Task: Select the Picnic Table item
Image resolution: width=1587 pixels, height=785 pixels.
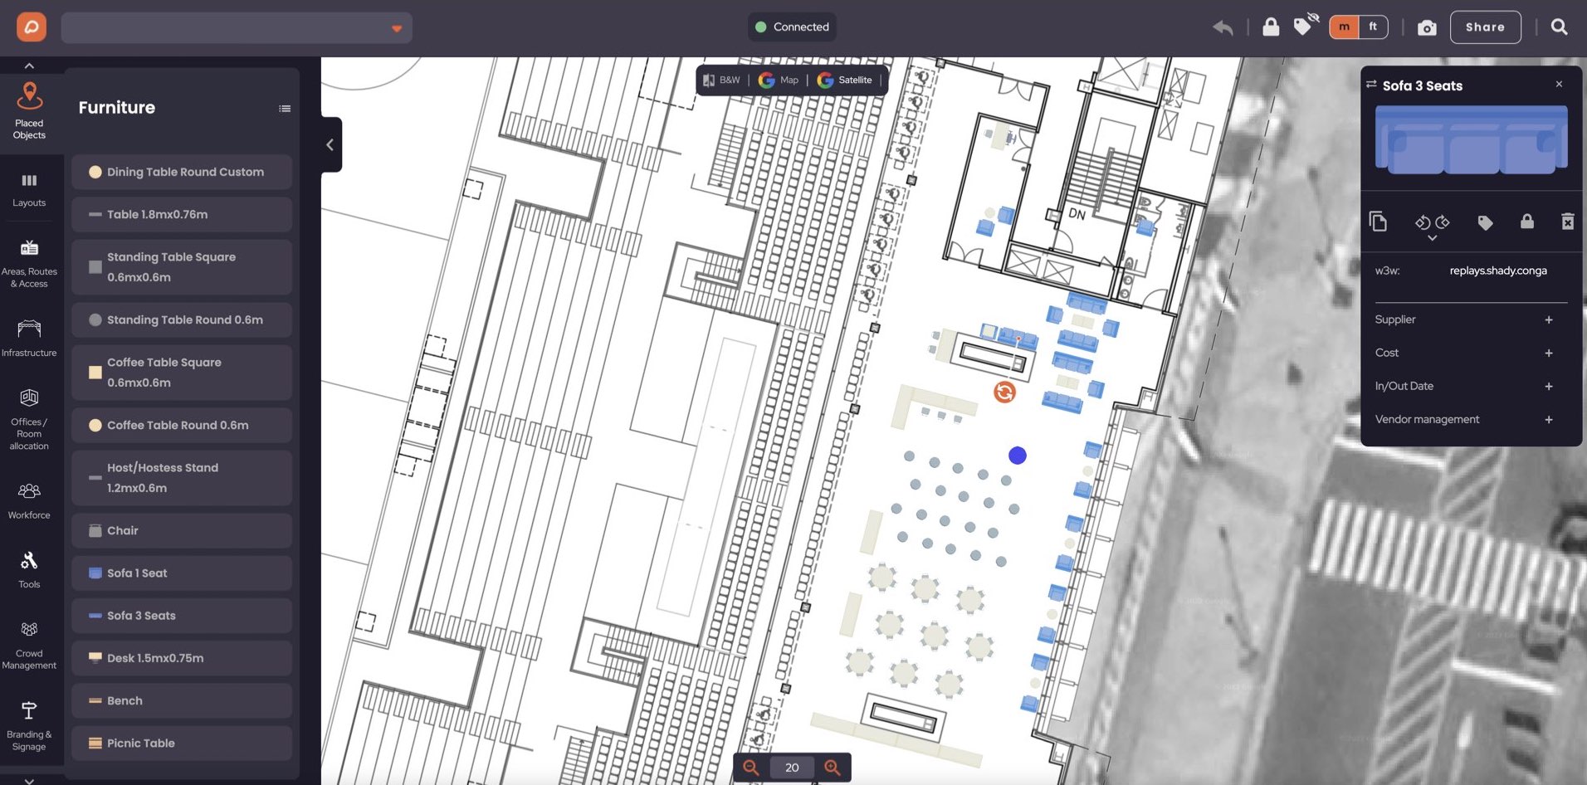Action: [182, 743]
